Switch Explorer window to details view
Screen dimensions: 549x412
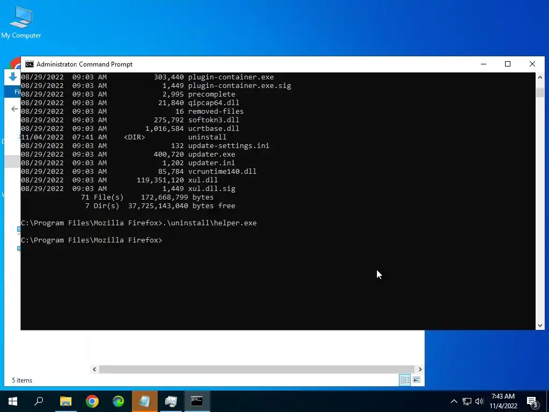tap(405, 380)
